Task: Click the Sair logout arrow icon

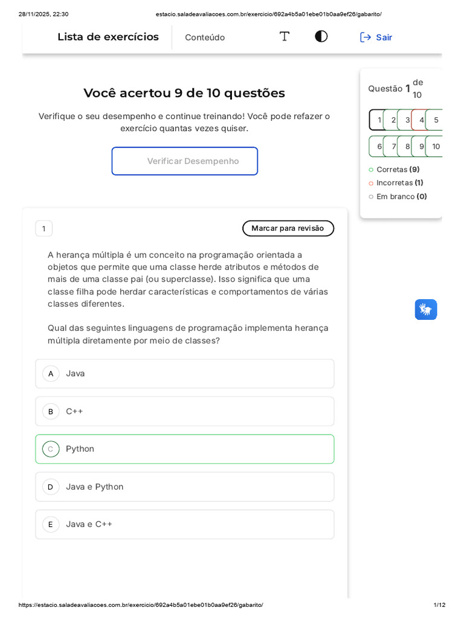Action: coord(366,37)
